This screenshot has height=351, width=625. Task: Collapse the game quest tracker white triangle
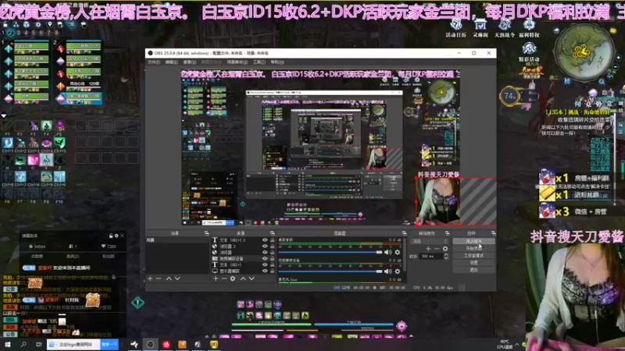[x=4, y=115]
